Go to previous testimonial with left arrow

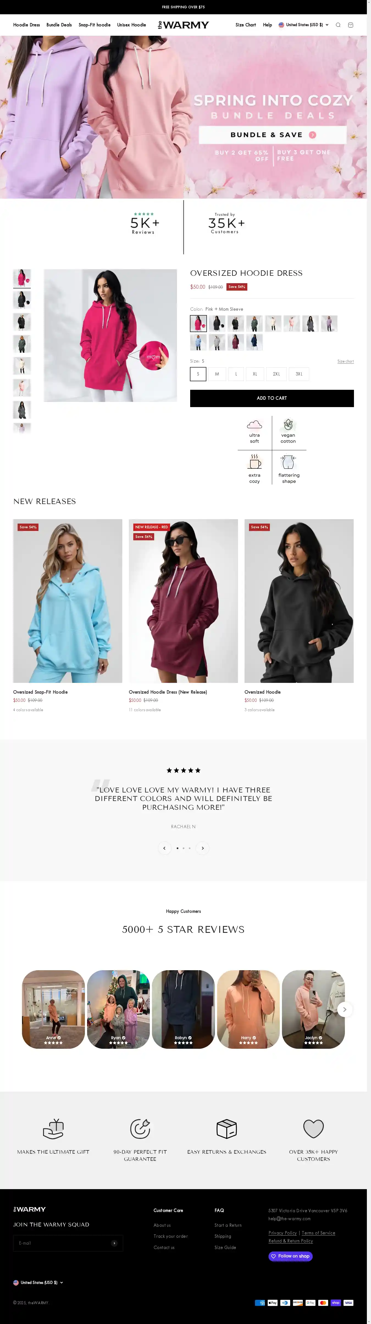[x=164, y=848]
